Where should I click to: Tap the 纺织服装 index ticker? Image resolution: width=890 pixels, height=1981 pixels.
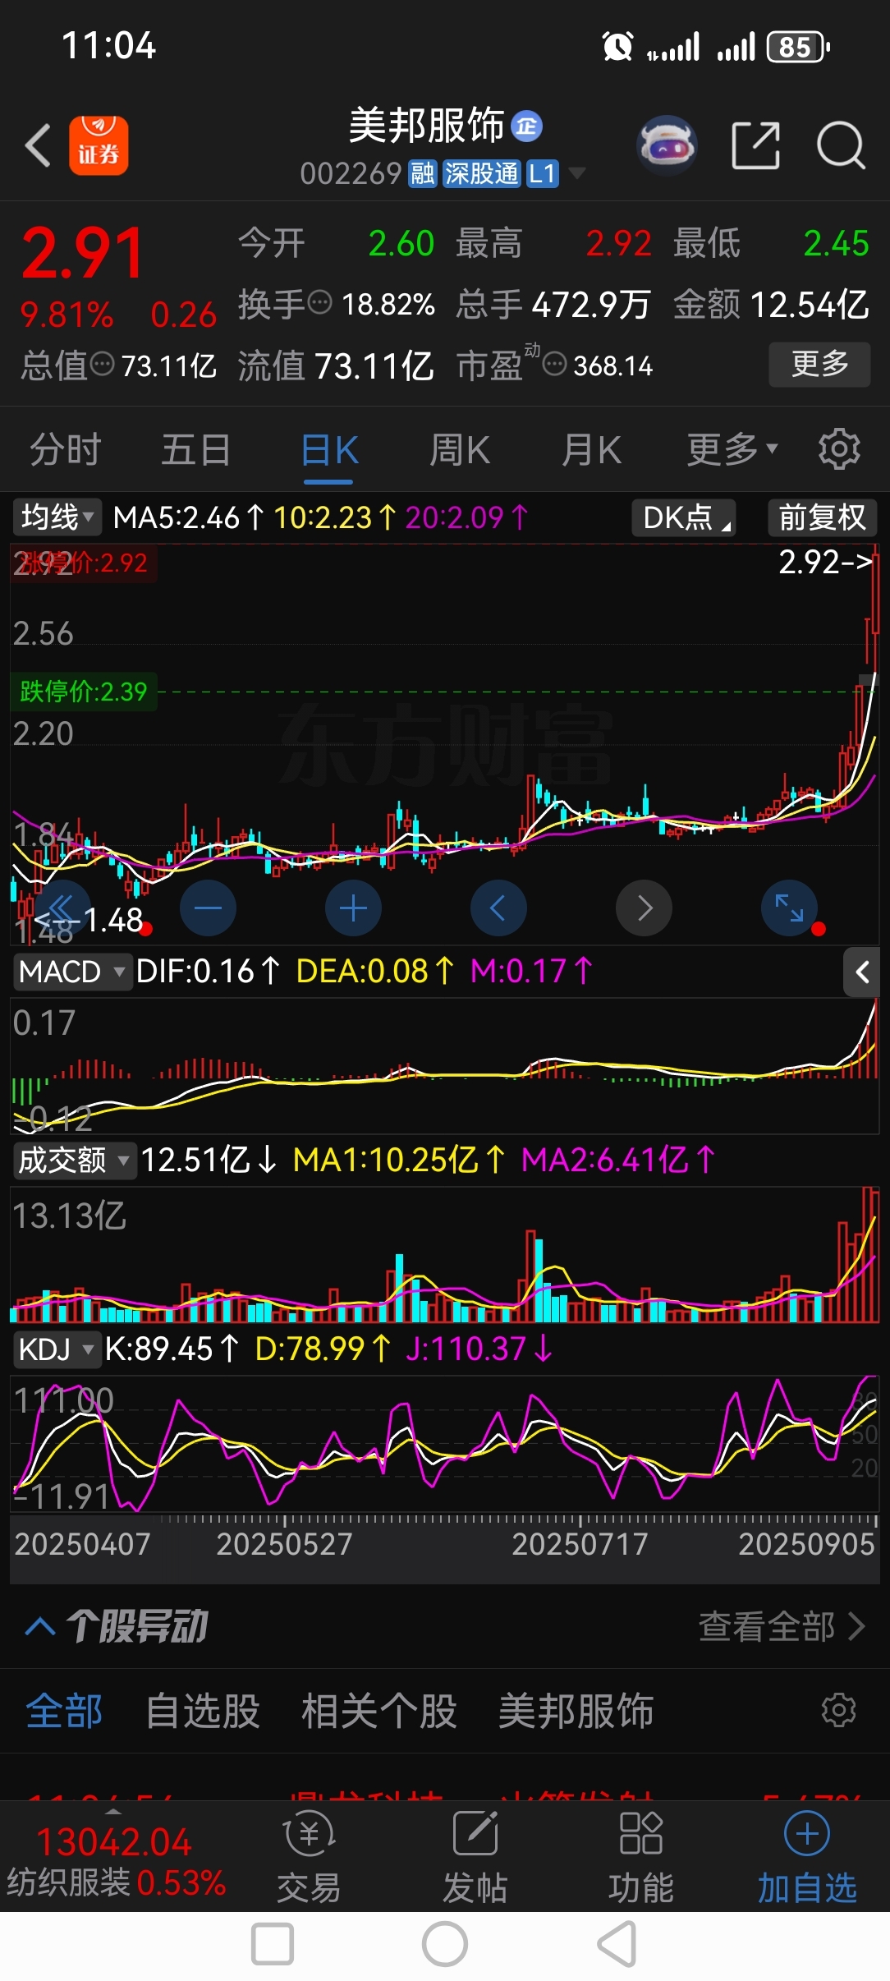[x=115, y=1860]
